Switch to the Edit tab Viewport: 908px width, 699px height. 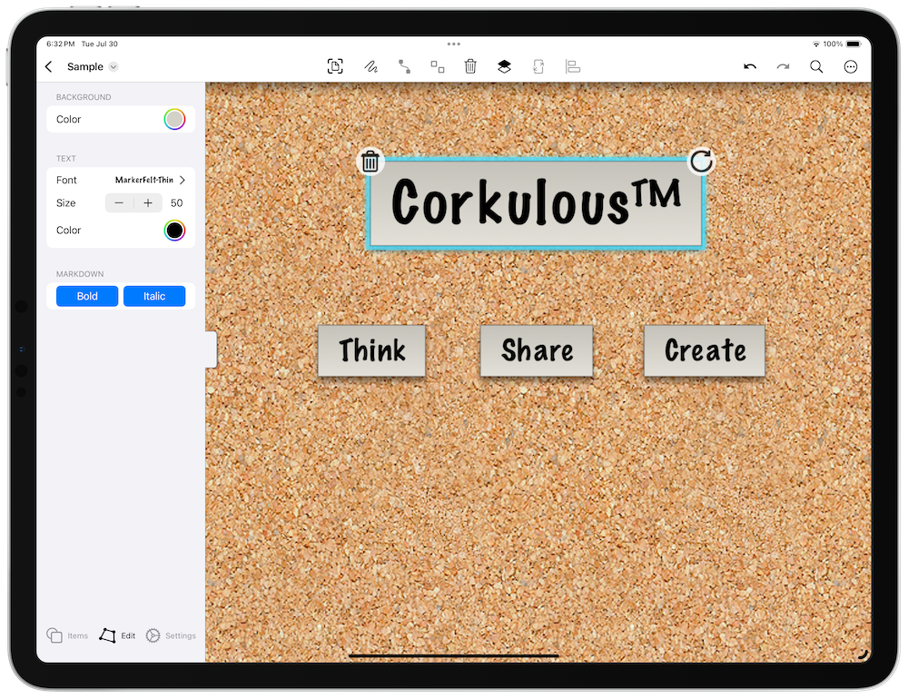pyautogui.click(x=117, y=635)
